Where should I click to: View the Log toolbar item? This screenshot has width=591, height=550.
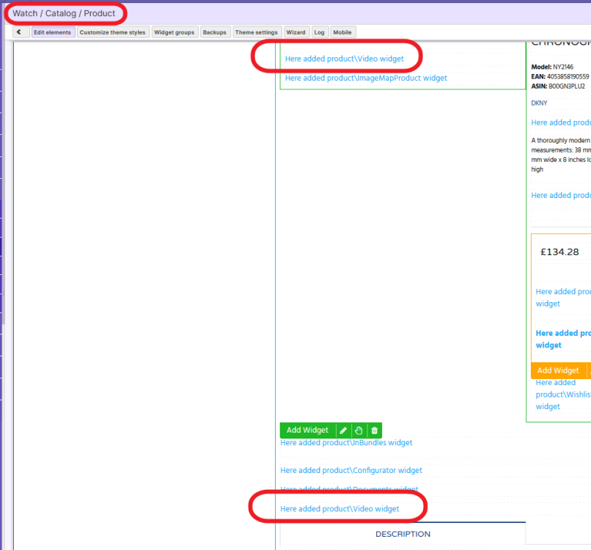[x=319, y=32]
